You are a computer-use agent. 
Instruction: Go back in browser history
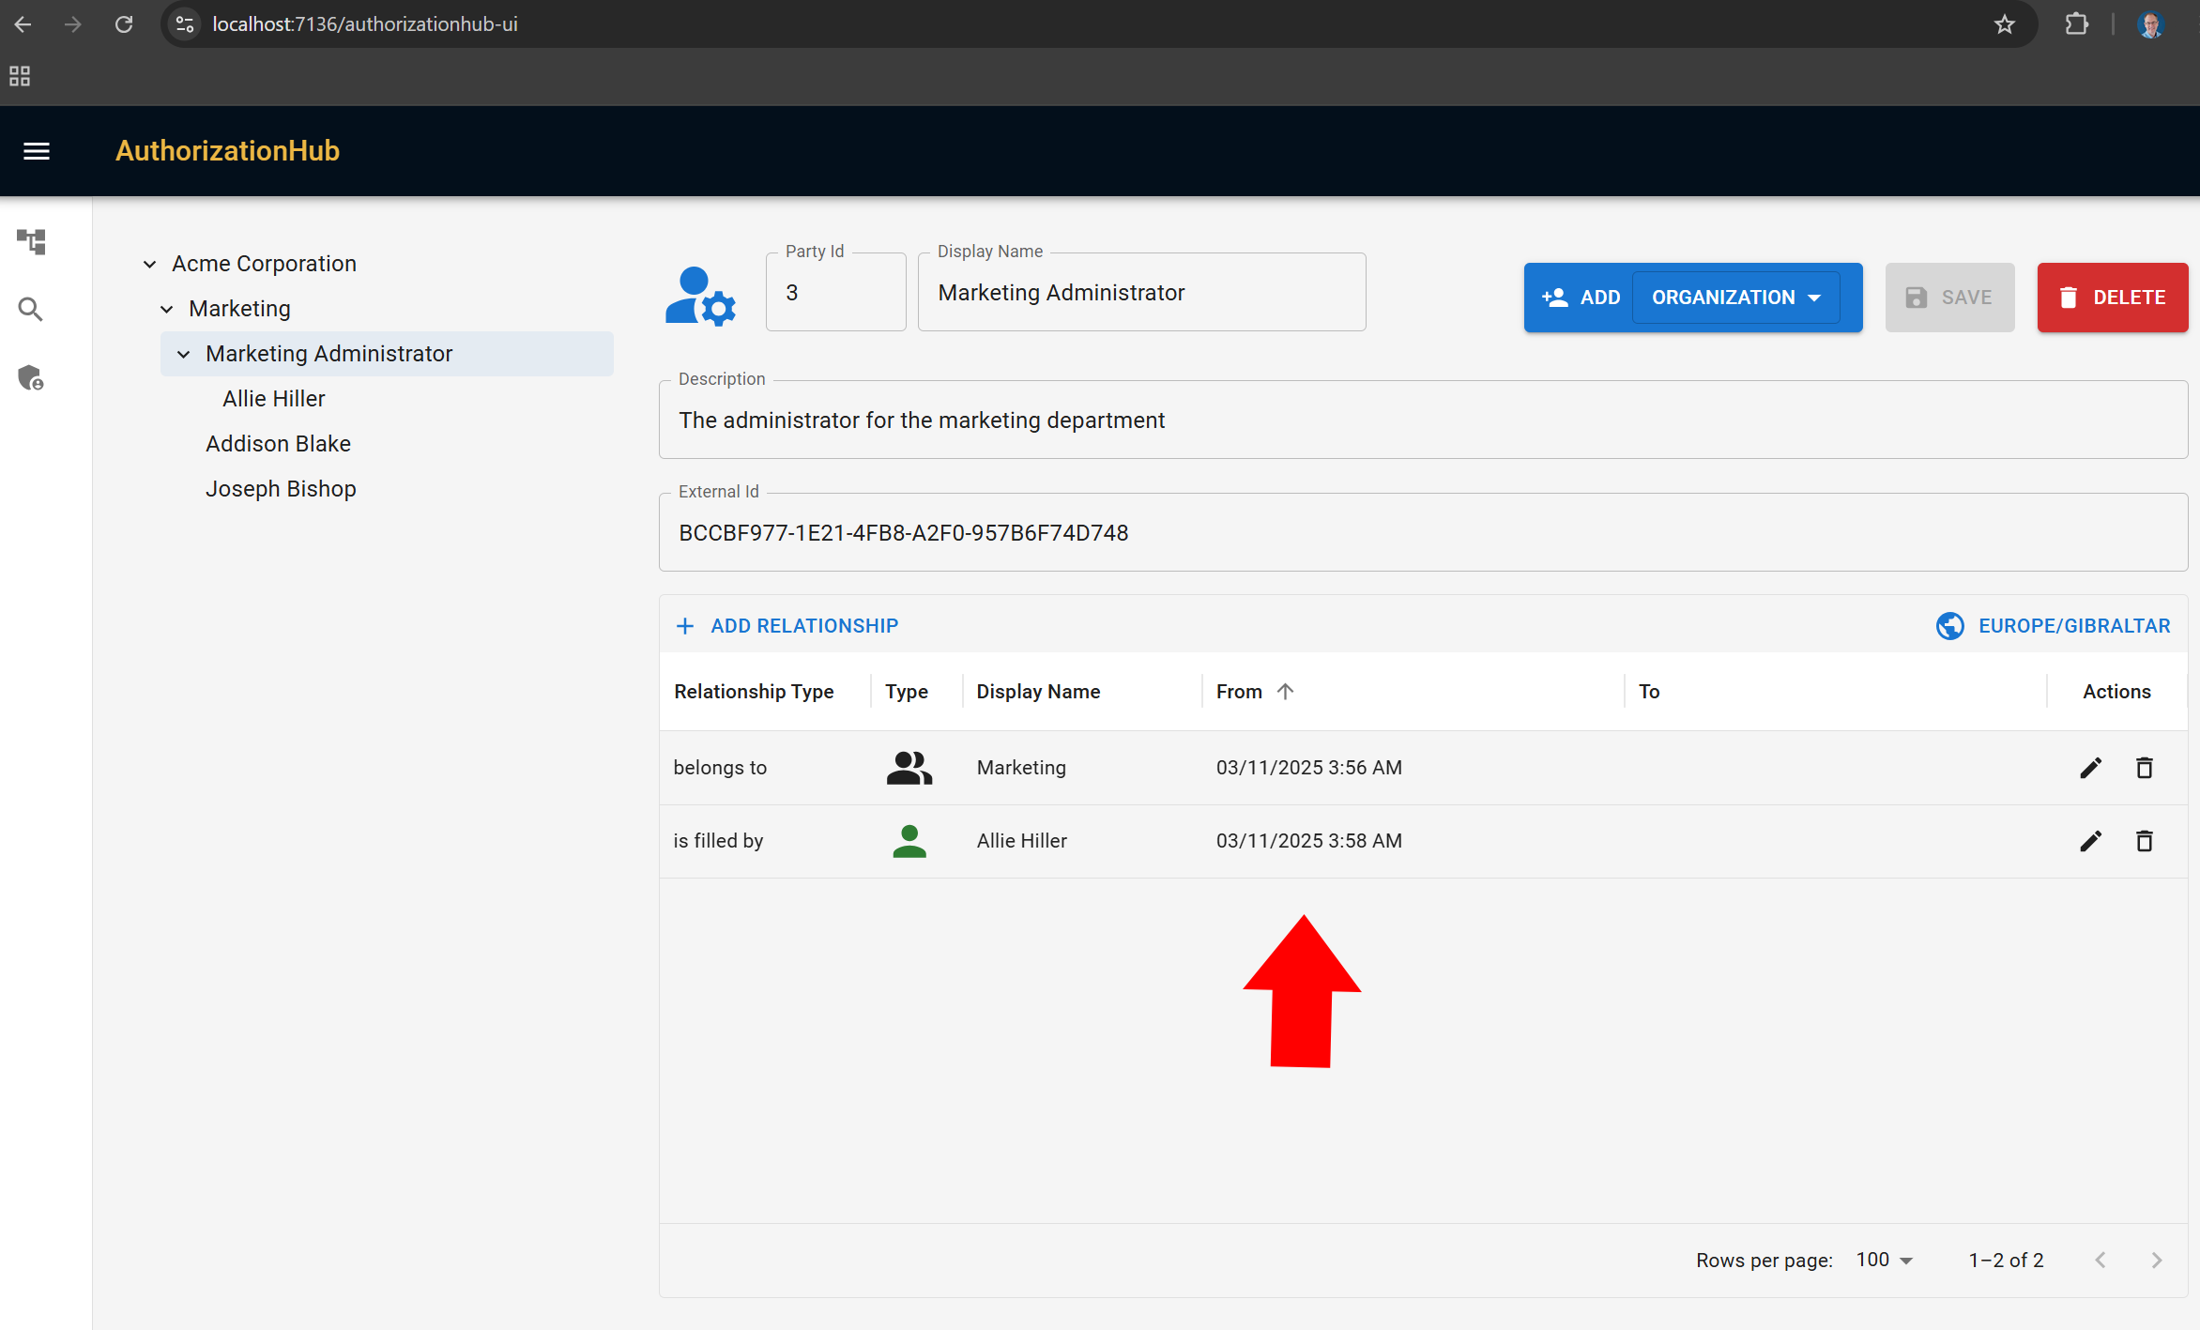click(x=23, y=24)
